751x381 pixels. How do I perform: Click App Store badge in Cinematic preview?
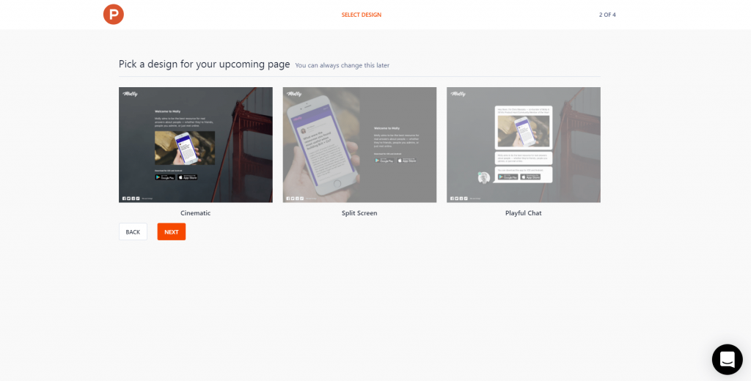tap(187, 177)
